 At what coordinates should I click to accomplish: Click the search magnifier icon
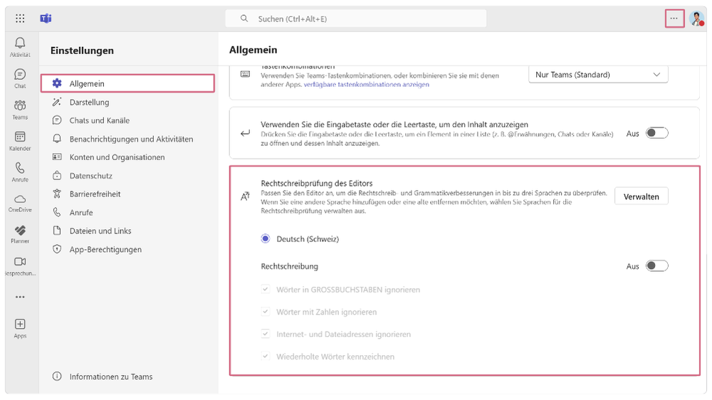[x=244, y=19]
